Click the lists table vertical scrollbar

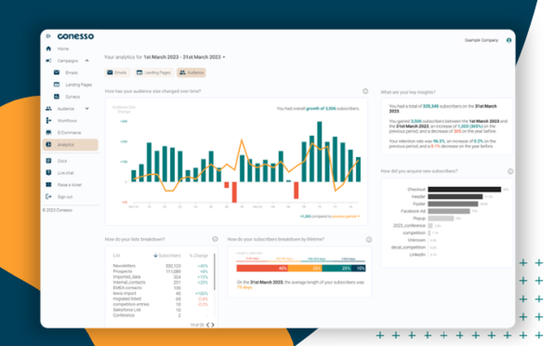point(214,272)
